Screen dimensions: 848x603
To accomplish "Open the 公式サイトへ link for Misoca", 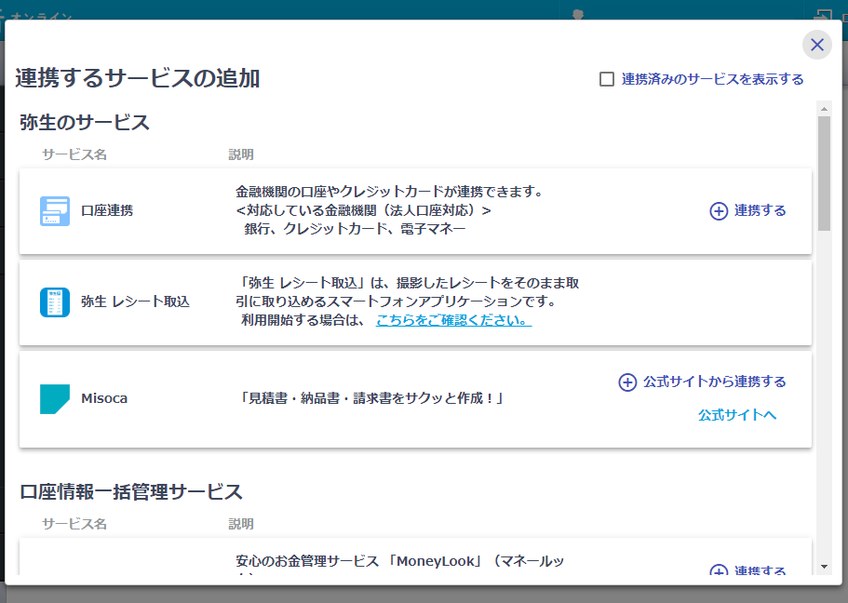I will (736, 415).
